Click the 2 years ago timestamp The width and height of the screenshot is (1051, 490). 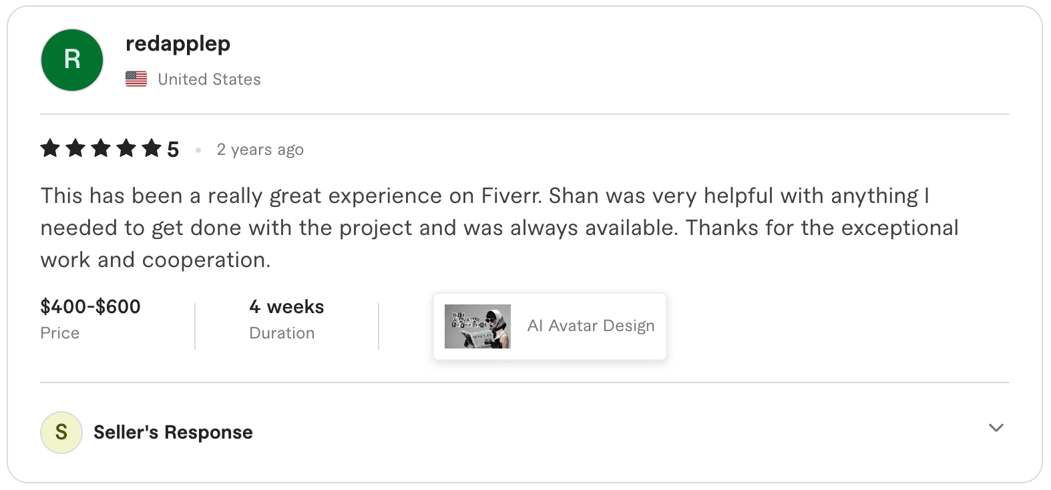click(260, 149)
